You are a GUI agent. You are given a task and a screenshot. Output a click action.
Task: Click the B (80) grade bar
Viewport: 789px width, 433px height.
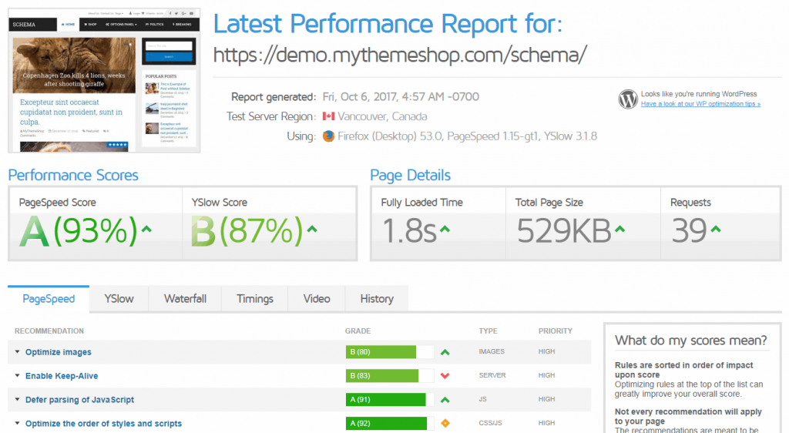(x=389, y=352)
